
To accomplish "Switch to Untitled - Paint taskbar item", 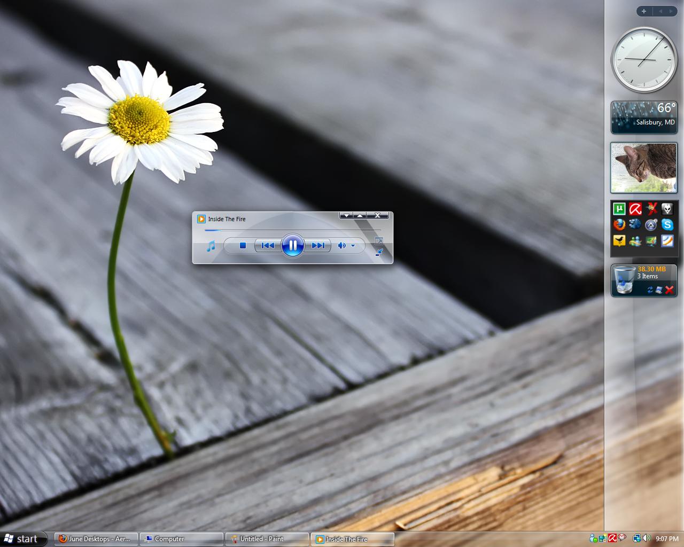I will (x=267, y=539).
